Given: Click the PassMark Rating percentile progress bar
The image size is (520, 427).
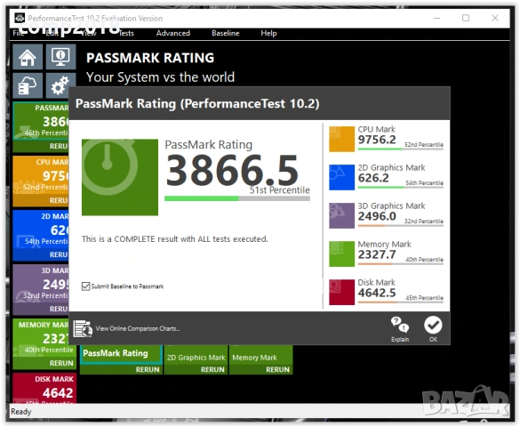Looking at the screenshot, I should pos(237,198).
